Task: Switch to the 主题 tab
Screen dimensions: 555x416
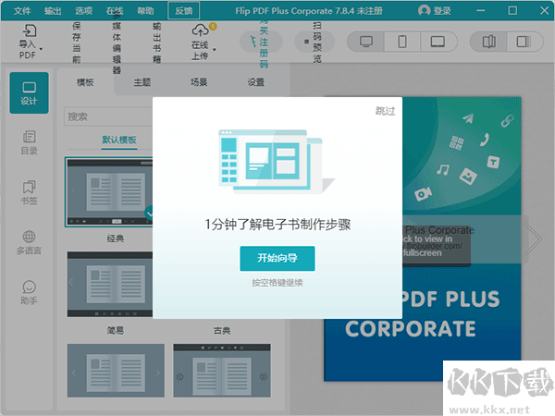Action: [x=142, y=82]
